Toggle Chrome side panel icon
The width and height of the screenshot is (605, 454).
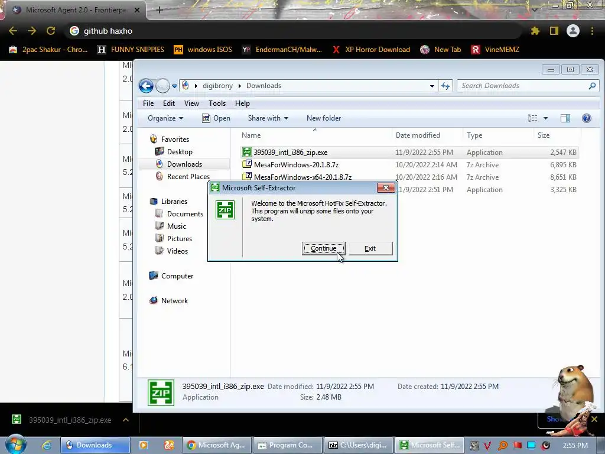[554, 31]
